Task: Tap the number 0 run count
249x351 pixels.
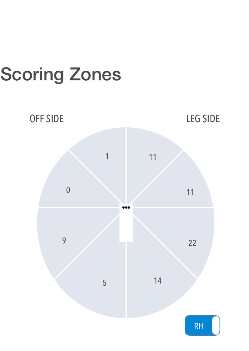Action: (x=68, y=190)
